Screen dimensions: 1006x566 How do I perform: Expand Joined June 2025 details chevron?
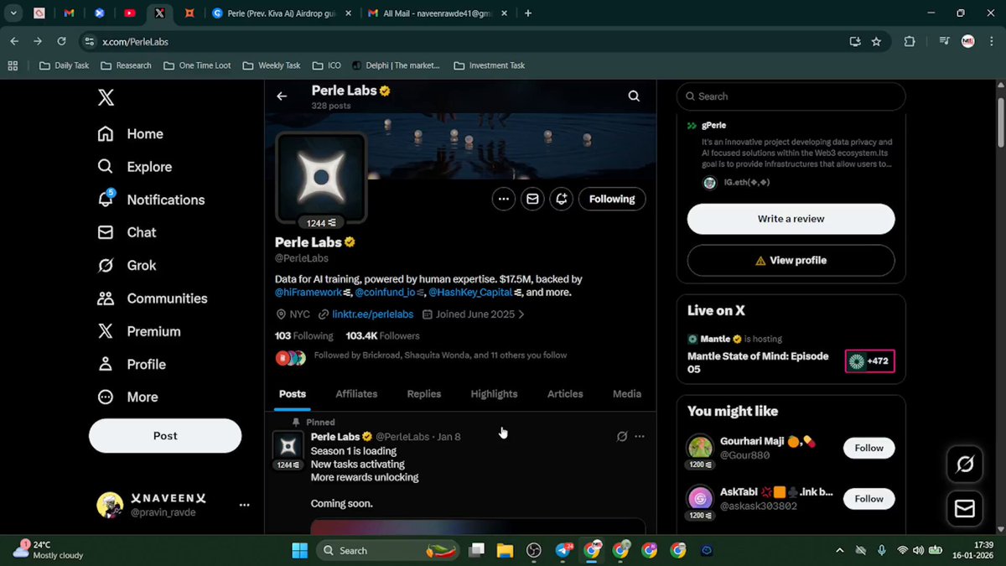click(521, 314)
